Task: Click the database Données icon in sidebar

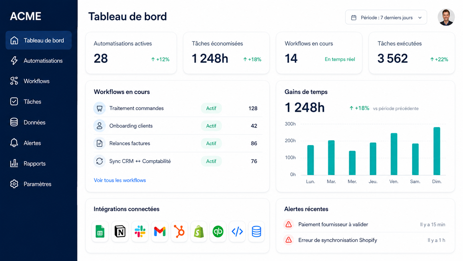Action: tap(14, 122)
